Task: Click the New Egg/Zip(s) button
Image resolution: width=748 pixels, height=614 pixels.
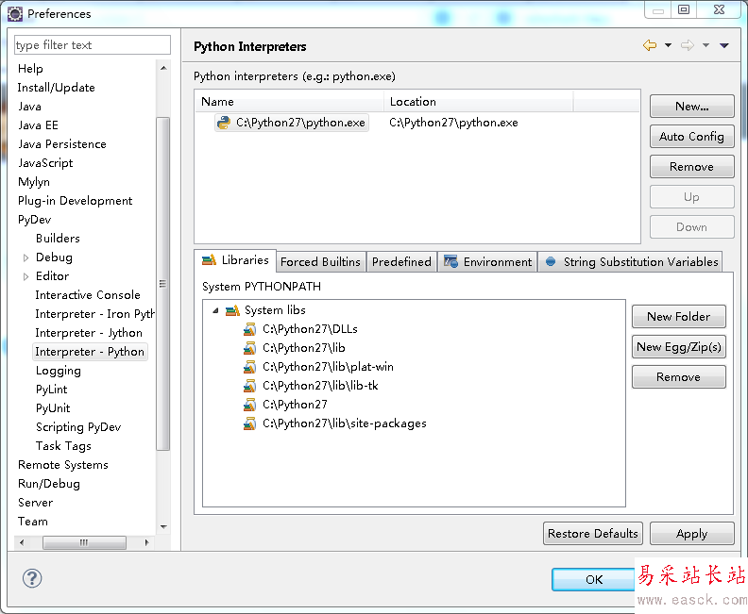Action: coord(679,347)
